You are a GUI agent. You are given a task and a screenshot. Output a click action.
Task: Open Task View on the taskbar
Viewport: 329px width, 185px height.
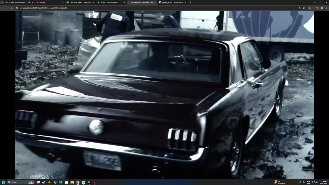(38, 182)
